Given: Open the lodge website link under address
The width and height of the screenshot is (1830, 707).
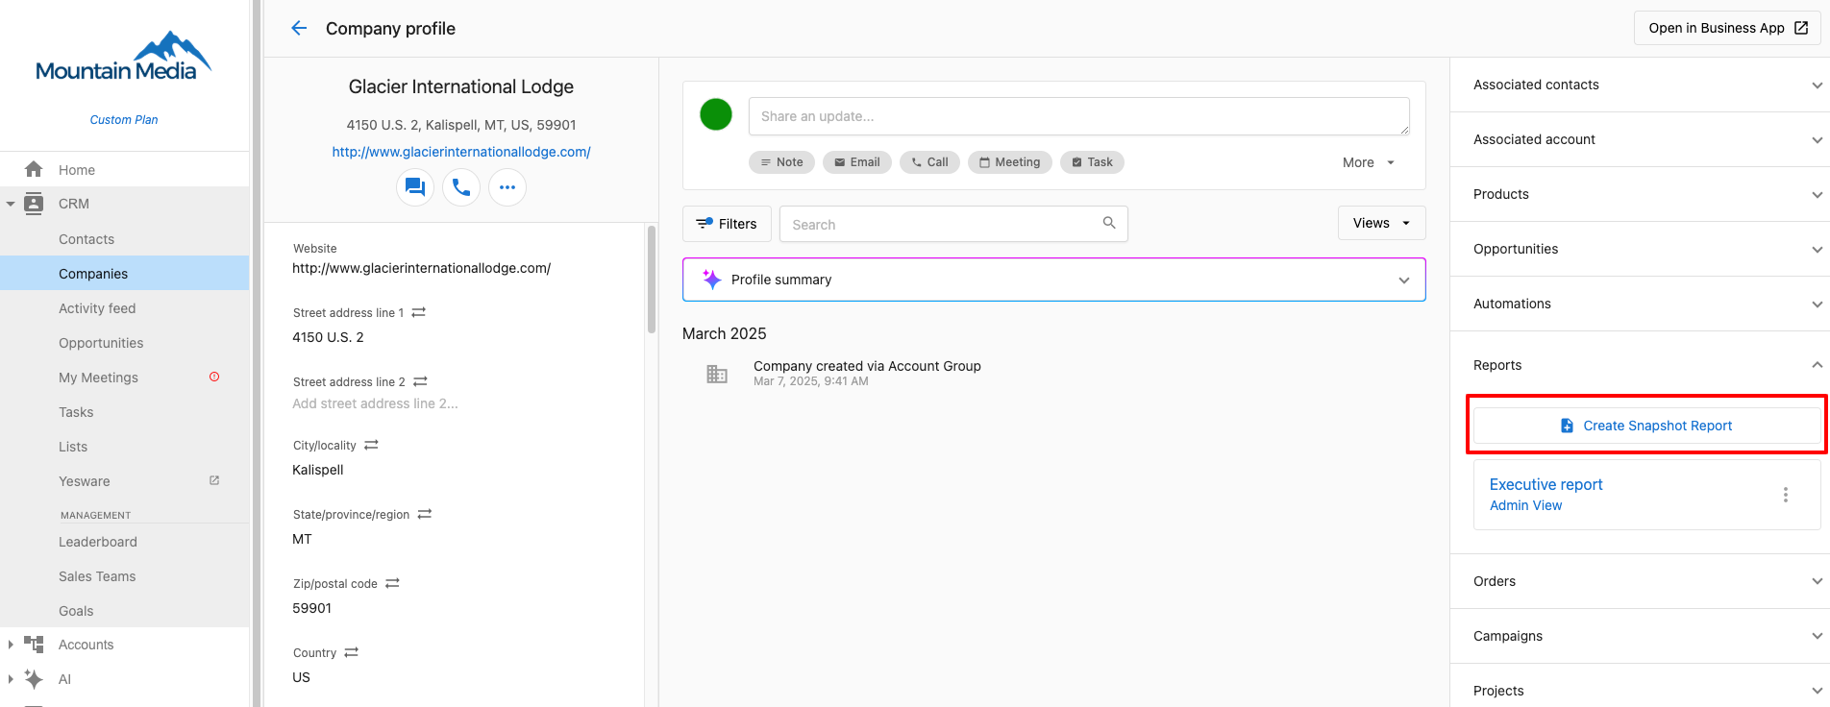Looking at the screenshot, I should click(461, 152).
